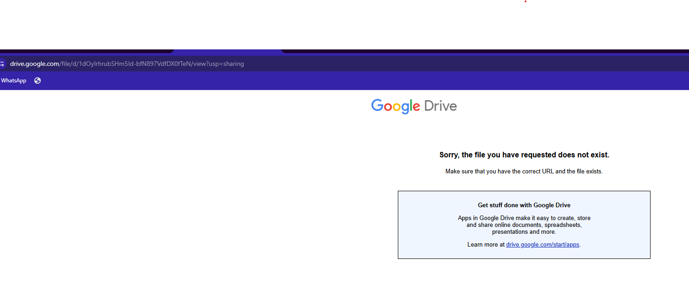Click the multicolored Google word in logo
Viewport: 689px width, 285px height.
click(396, 106)
